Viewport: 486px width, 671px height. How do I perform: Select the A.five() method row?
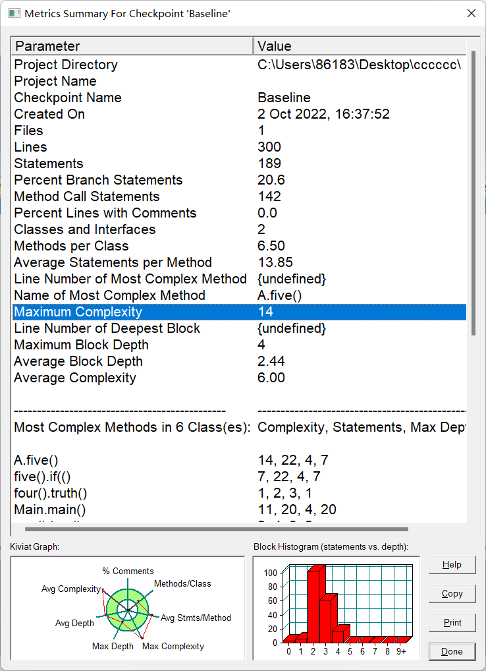click(x=239, y=460)
